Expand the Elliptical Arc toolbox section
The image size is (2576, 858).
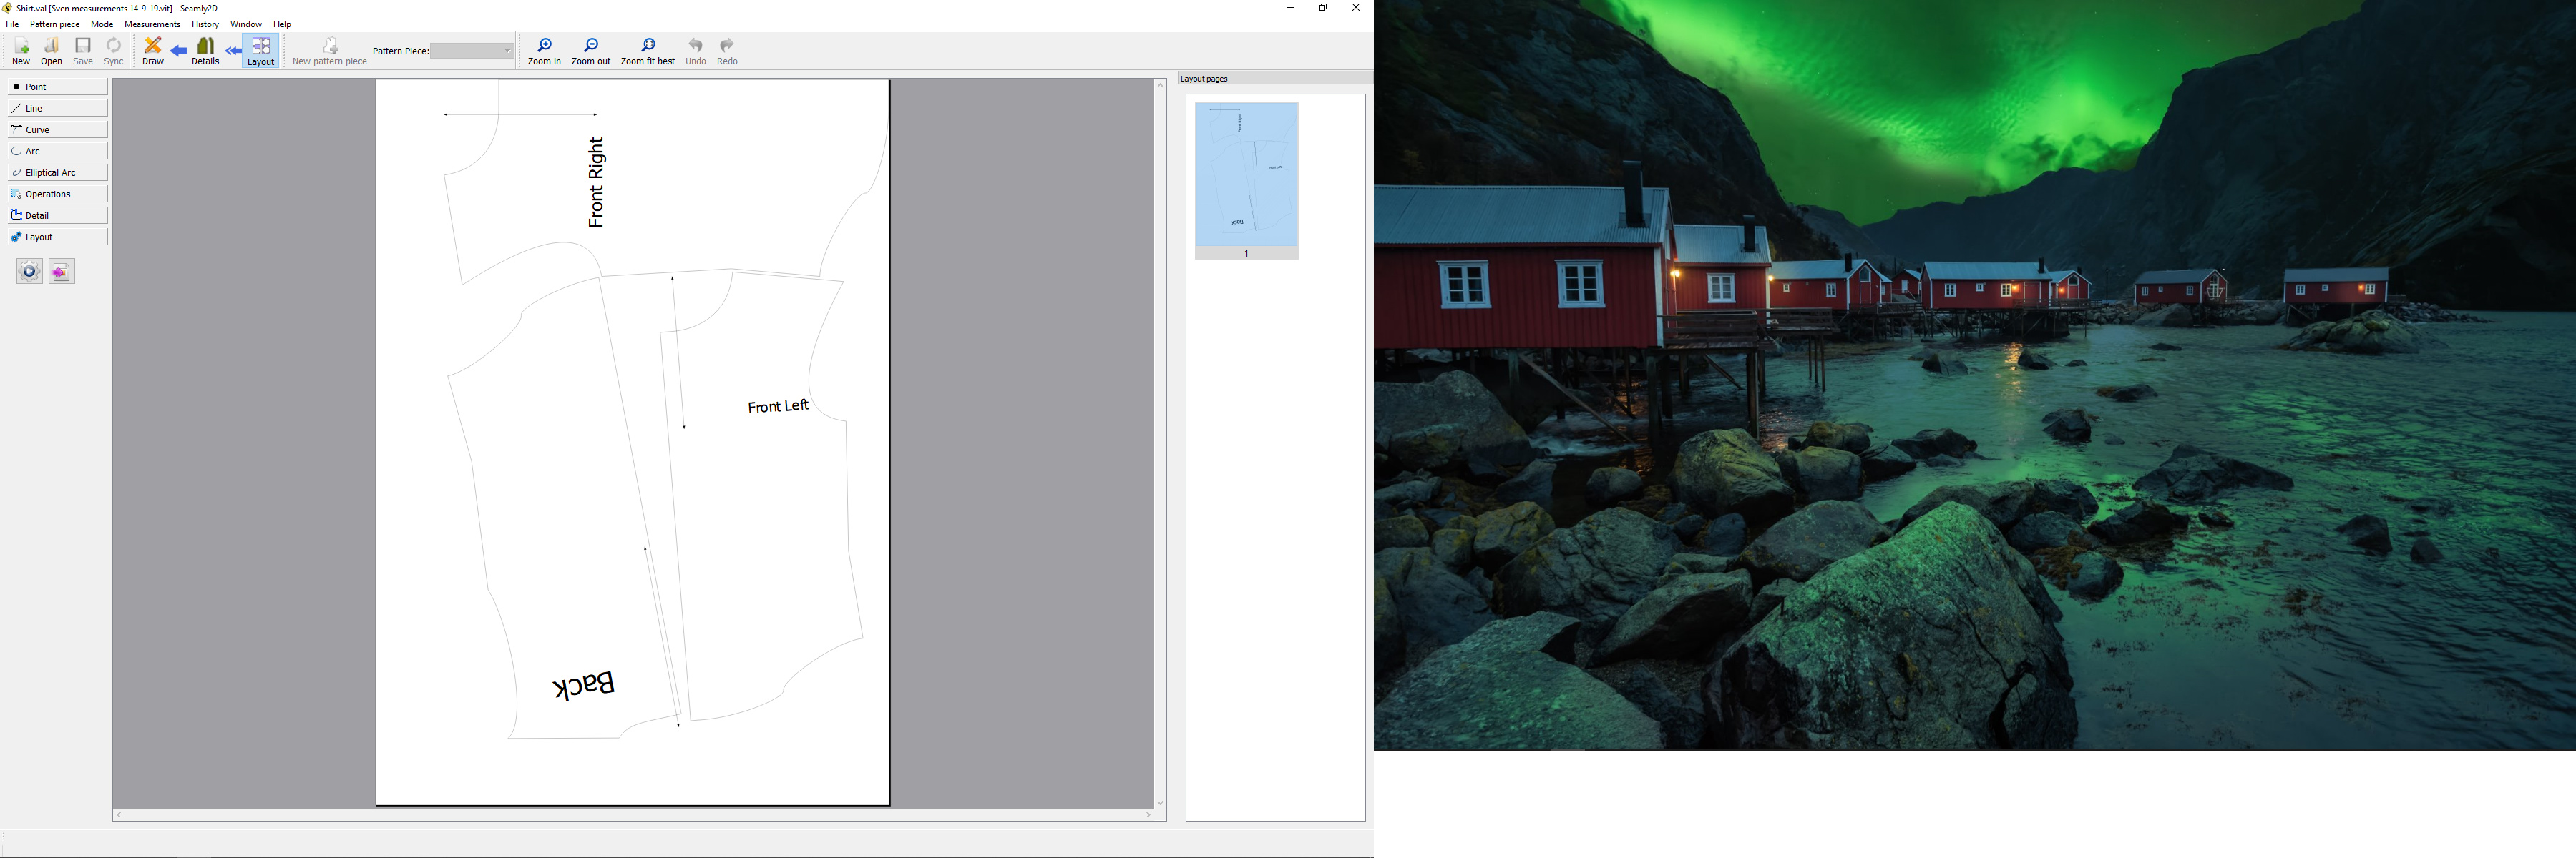pyautogui.click(x=58, y=173)
